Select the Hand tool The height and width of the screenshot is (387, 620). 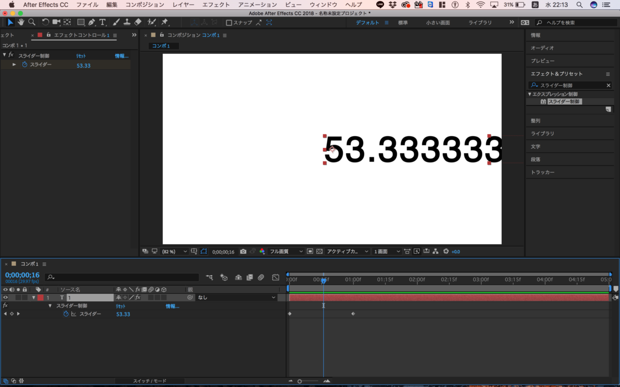21,22
